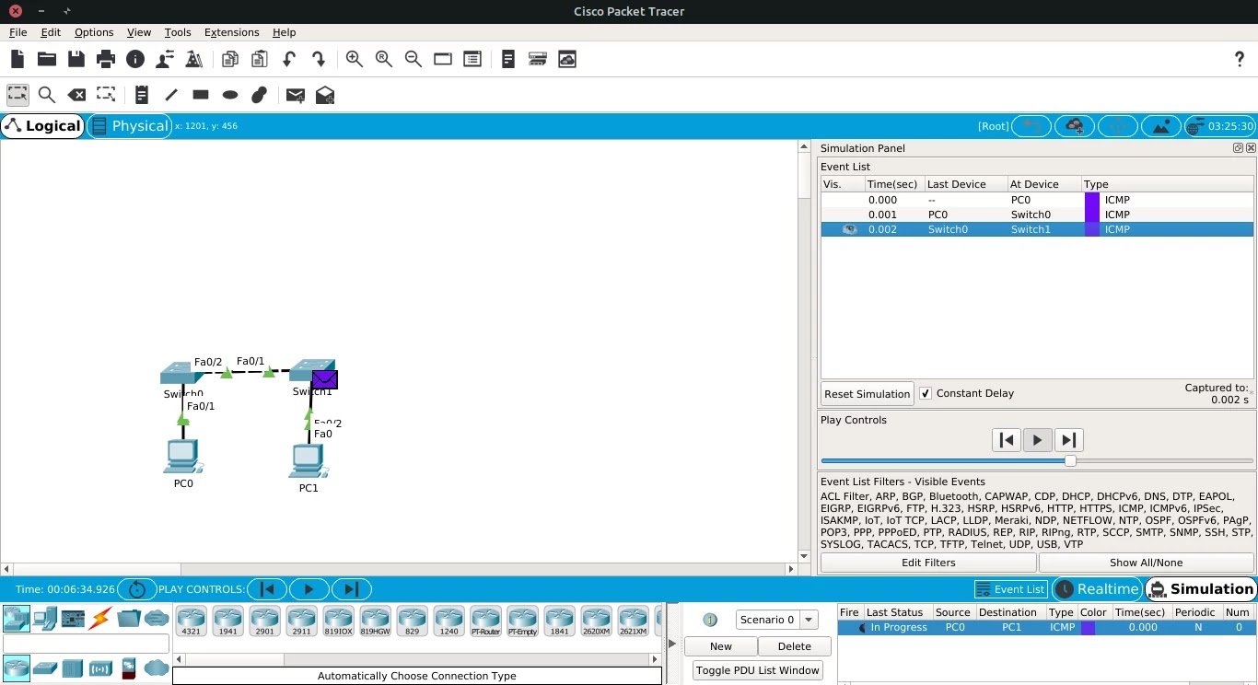Add a Complex PDU with the open envelope
Image resolution: width=1258 pixels, height=685 pixels.
coord(325,95)
